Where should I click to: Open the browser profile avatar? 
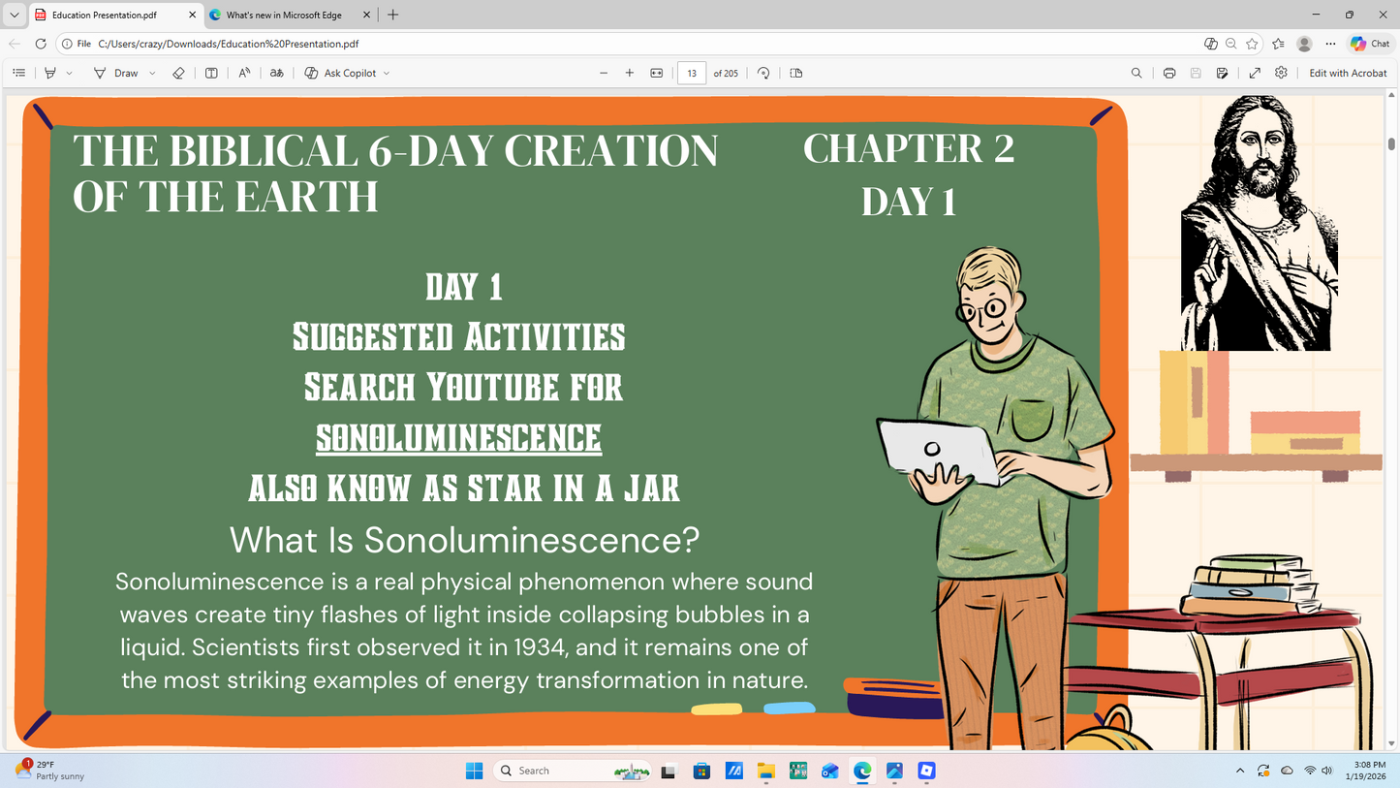point(1304,44)
